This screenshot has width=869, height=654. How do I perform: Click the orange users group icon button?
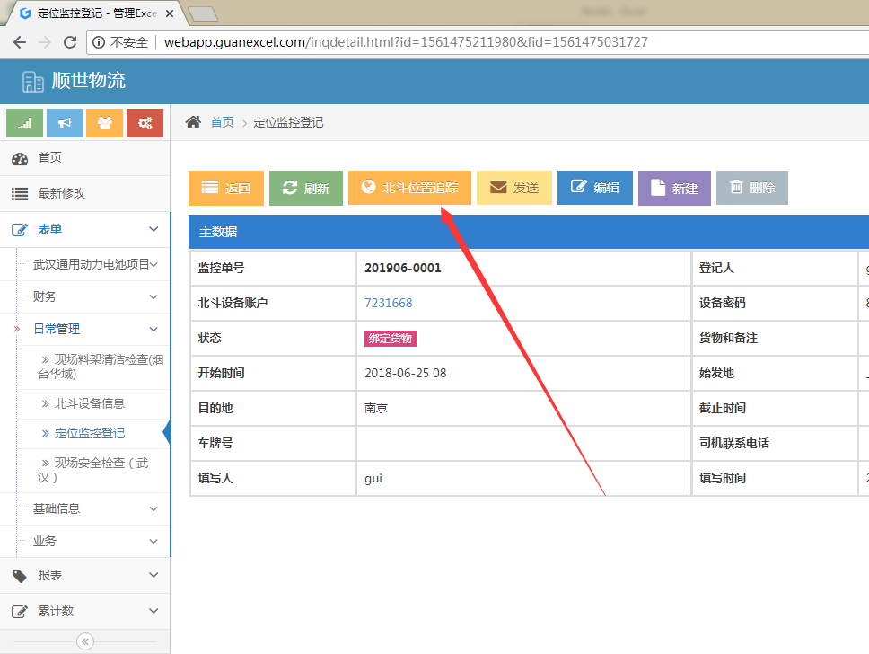click(105, 123)
